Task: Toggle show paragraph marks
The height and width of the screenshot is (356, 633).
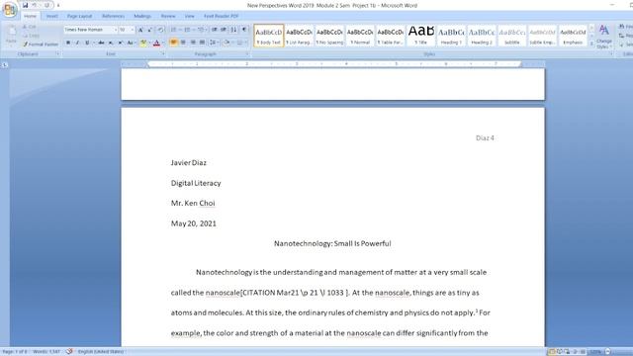Action: tap(244, 30)
